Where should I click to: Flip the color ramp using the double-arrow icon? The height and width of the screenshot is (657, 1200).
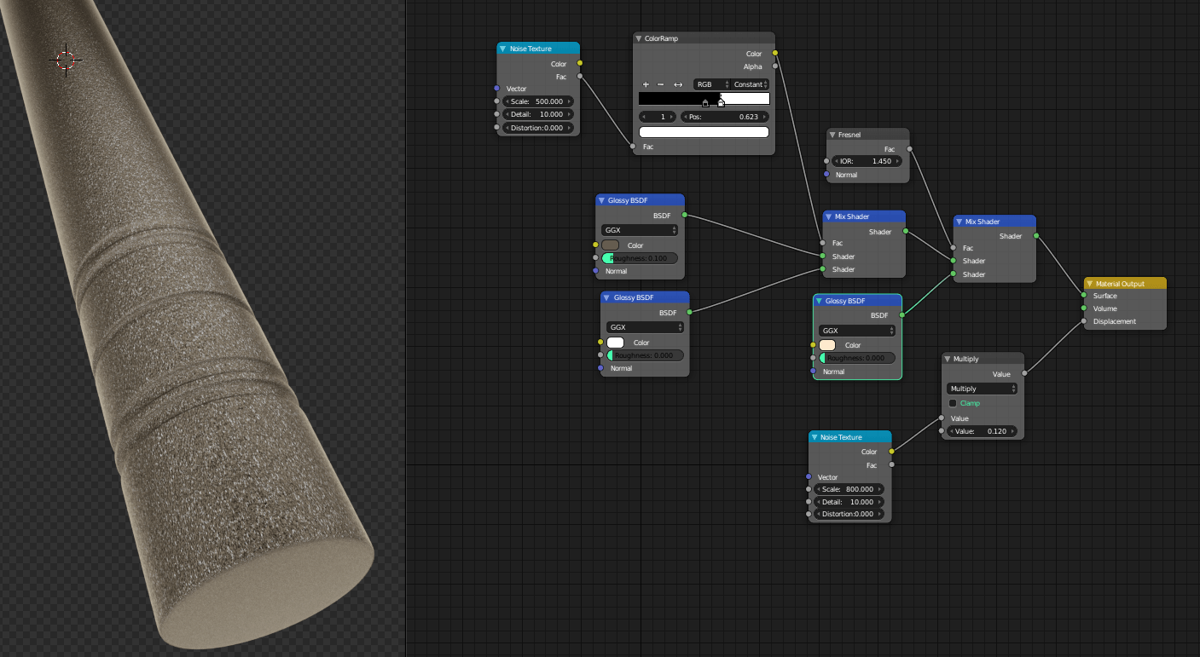point(678,84)
